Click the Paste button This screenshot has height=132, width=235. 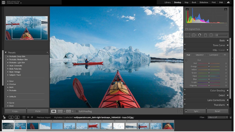pyautogui.click(x=38, y=112)
